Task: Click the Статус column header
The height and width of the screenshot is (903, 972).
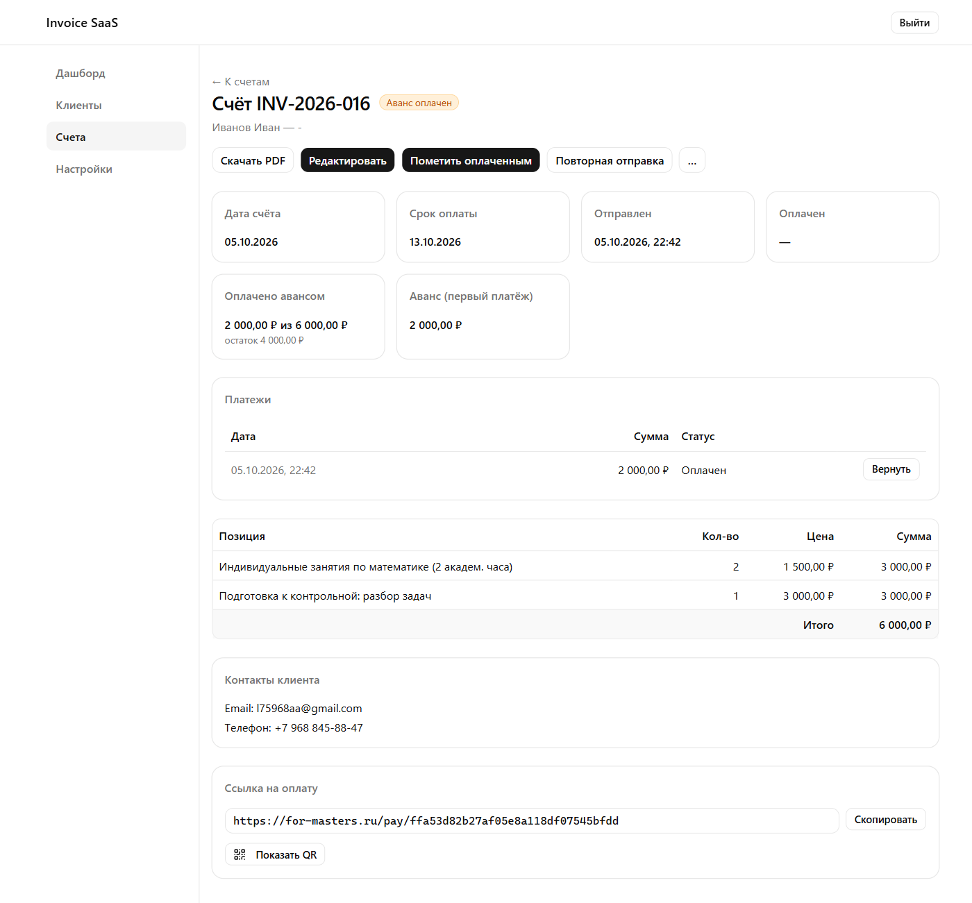Action: pyautogui.click(x=698, y=437)
